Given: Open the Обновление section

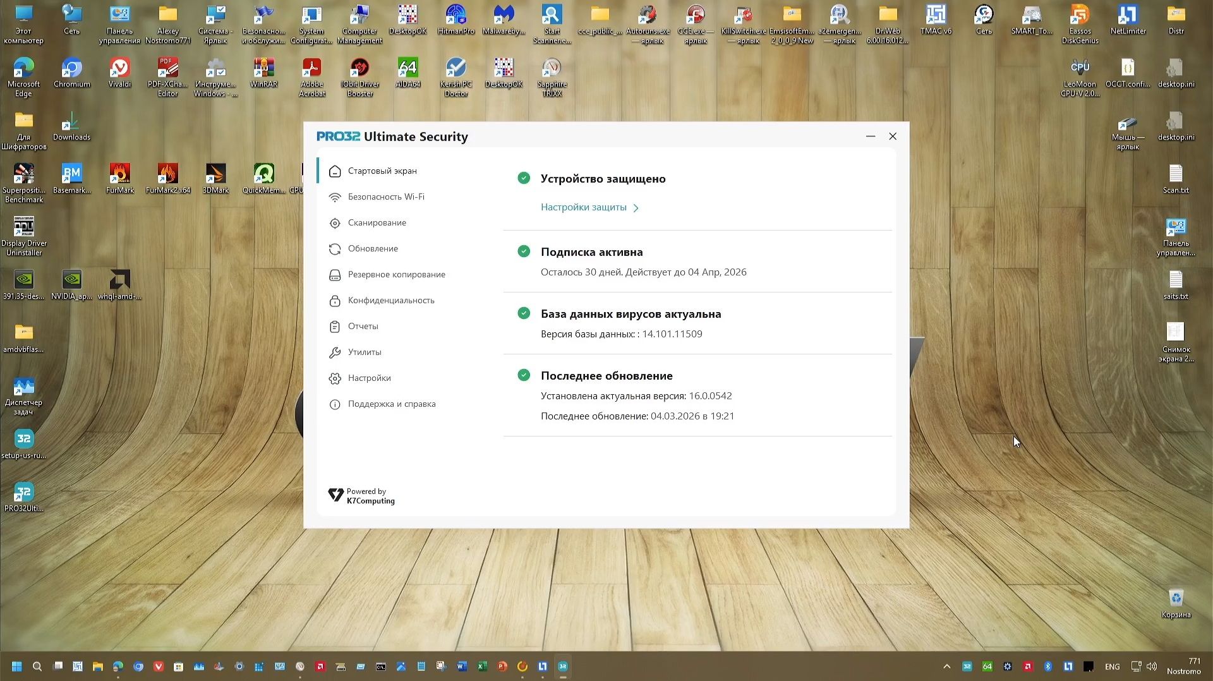Looking at the screenshot, I should pos(373,249).
